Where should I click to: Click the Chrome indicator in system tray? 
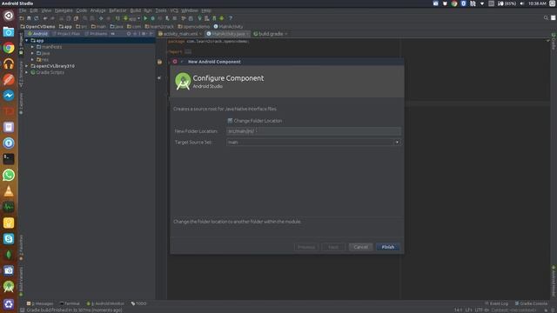[x=454, y=3]
